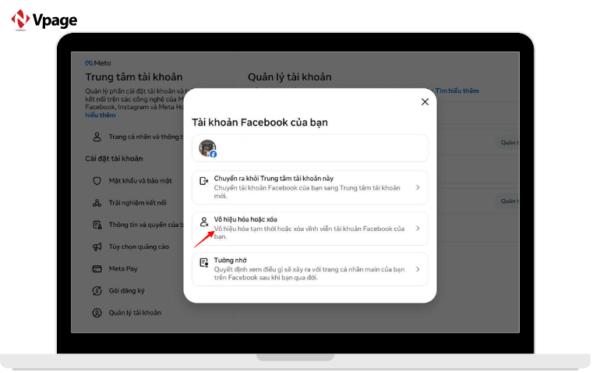The height and width of the screenshot is (373, 596).
Task: Select Quản lý tài khoản in sidebar
Action: pyautogui.click(x=135, y=313)
